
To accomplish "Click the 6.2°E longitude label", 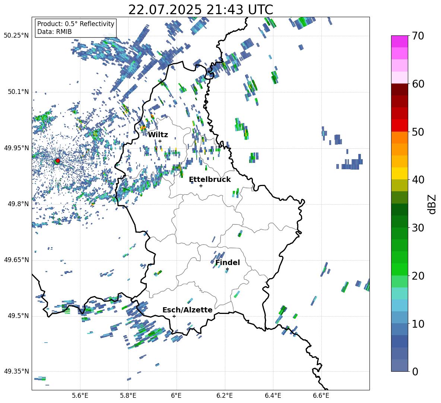I will point(225,396).
